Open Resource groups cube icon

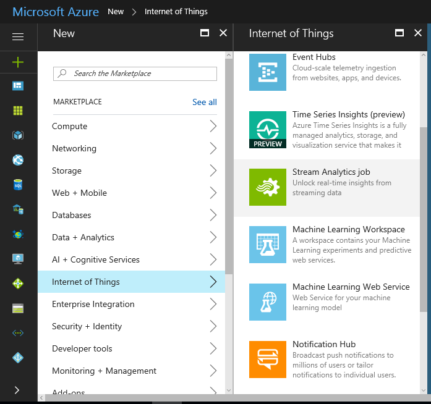(x=18, y=135)
